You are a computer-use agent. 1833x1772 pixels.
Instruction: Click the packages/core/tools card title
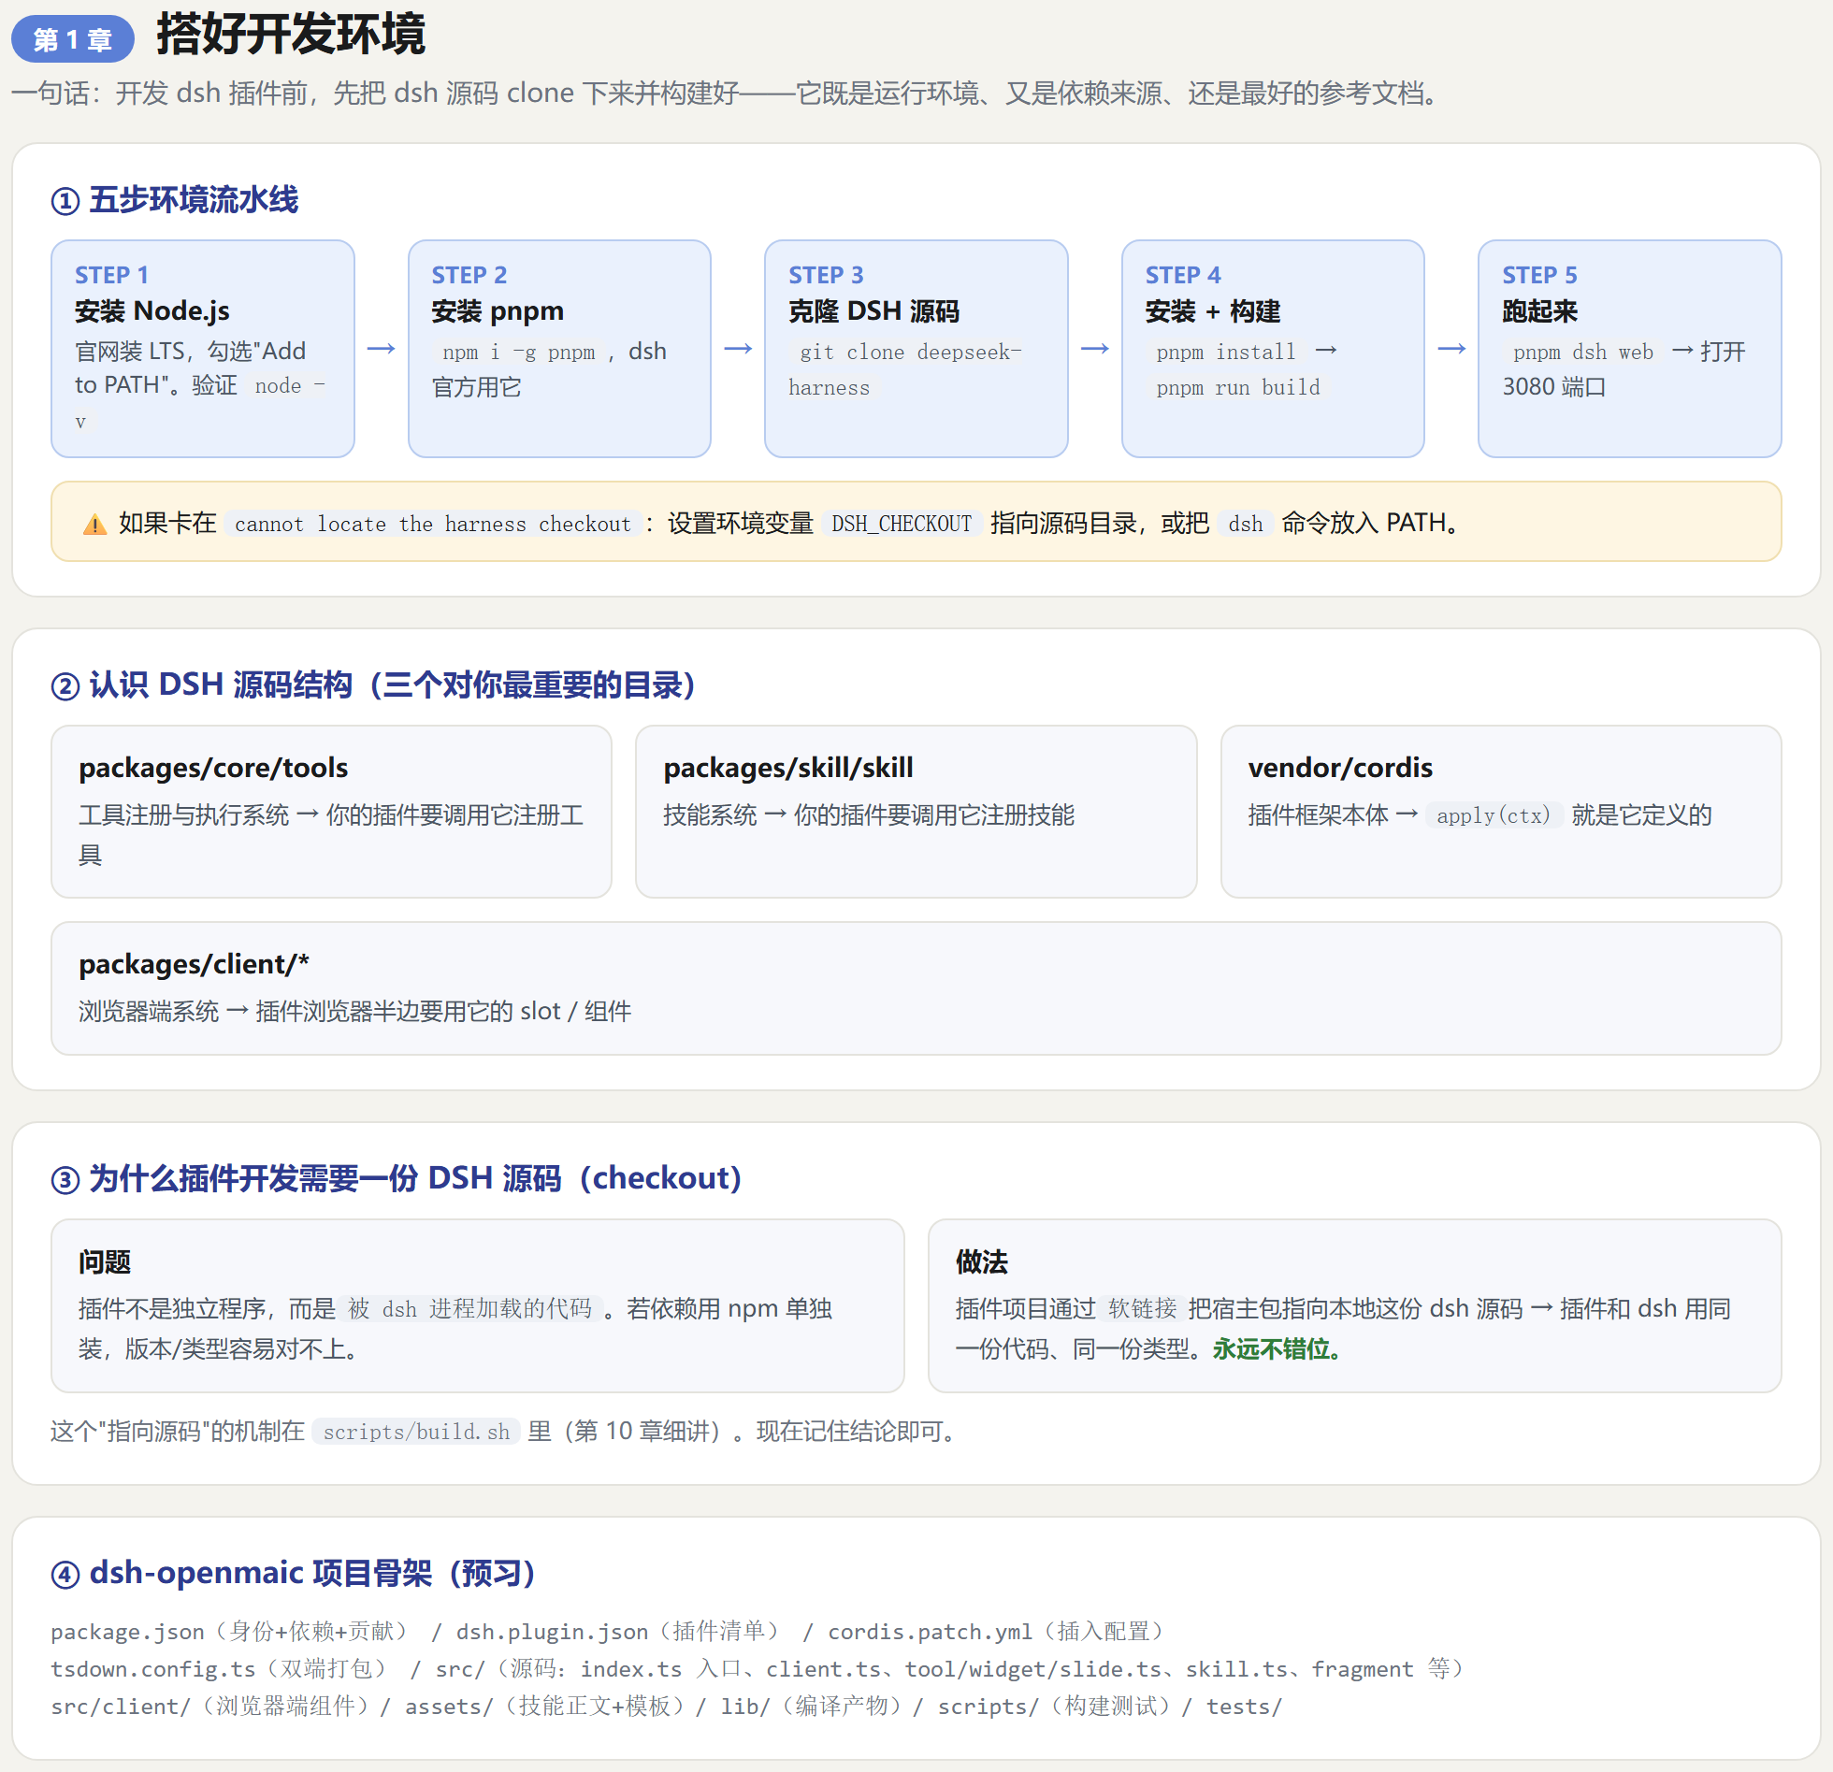tap(213, 768)
